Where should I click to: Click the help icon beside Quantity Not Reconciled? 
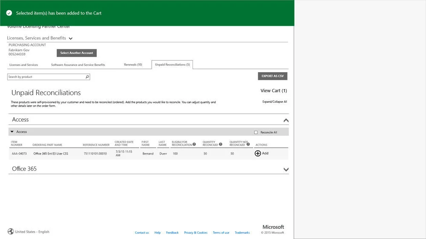click(x=248, y=144)
